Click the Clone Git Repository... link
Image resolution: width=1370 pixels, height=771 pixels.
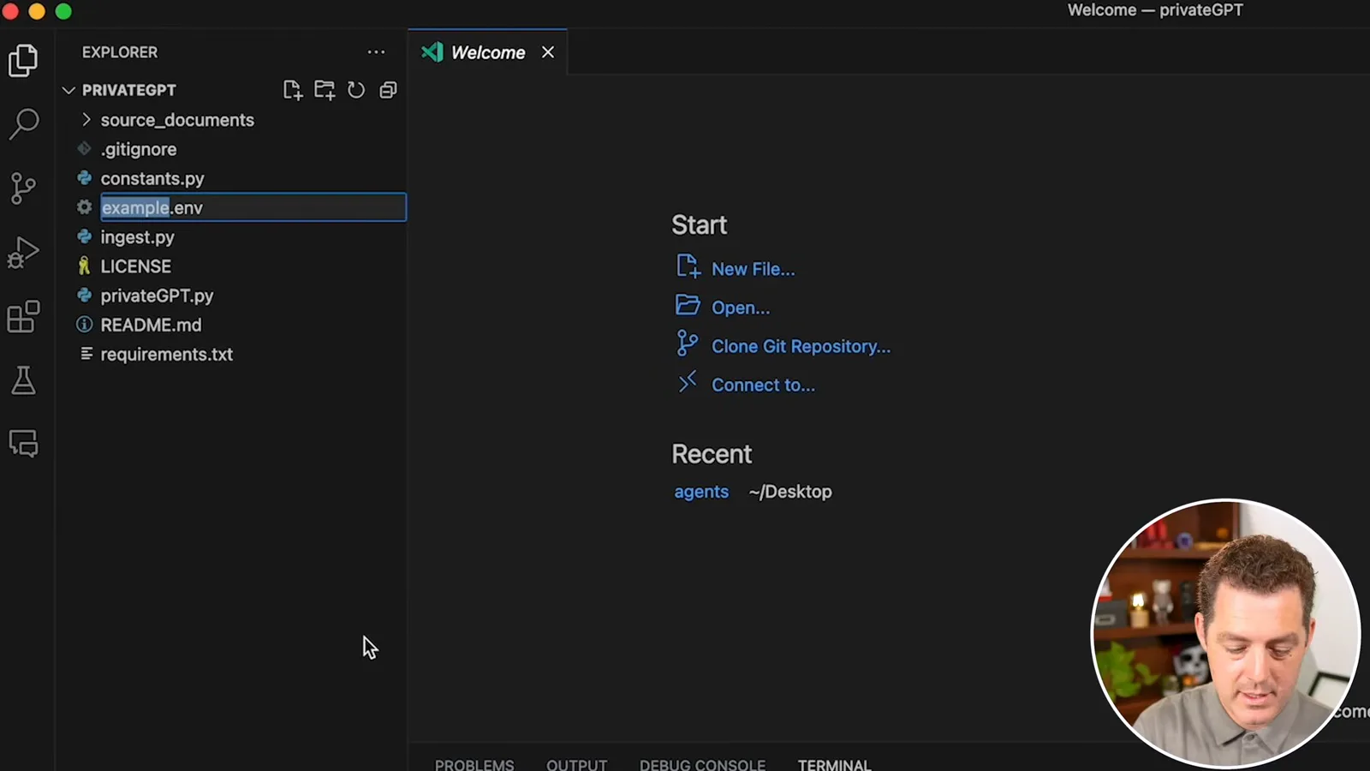coord(801,346)
